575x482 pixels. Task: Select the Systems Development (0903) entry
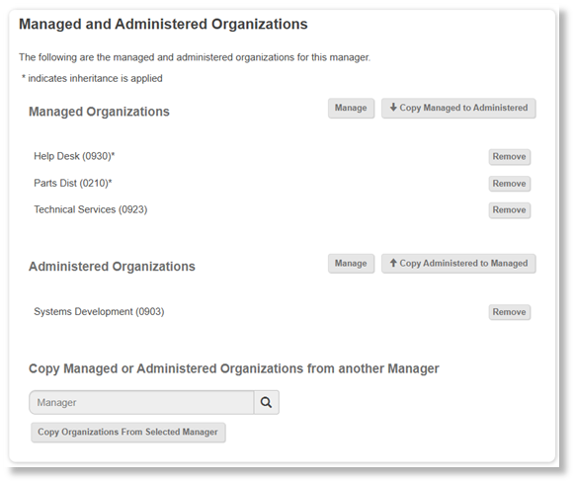pyautogui.click(x=99, y=311)
